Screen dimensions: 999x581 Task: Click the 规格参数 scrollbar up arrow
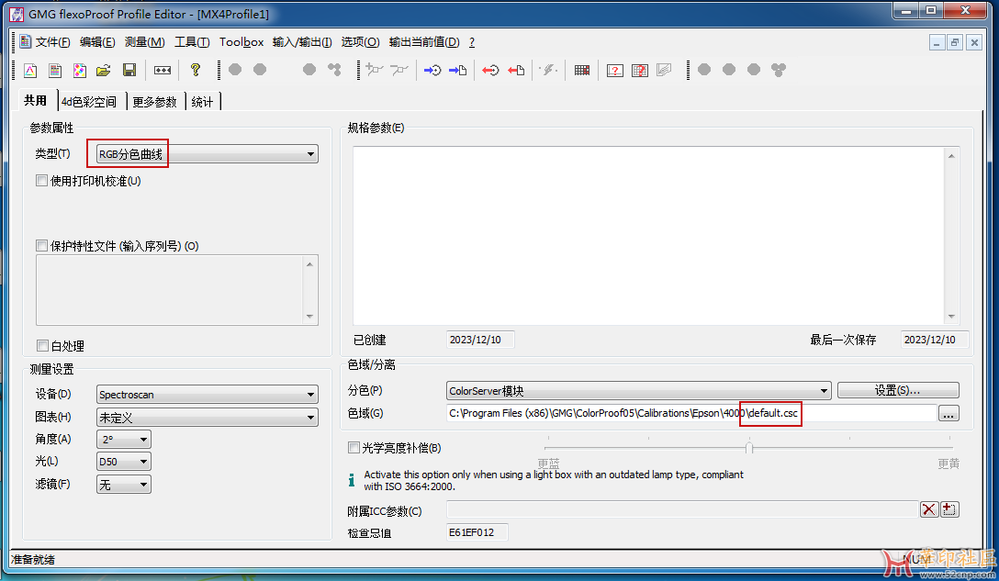[951, 156]
